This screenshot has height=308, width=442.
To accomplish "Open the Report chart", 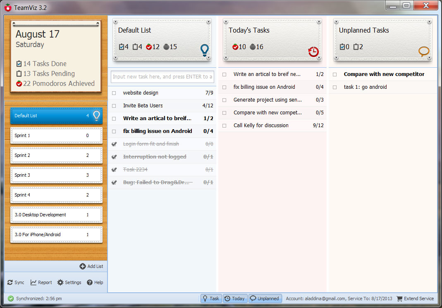I will 33,283.
